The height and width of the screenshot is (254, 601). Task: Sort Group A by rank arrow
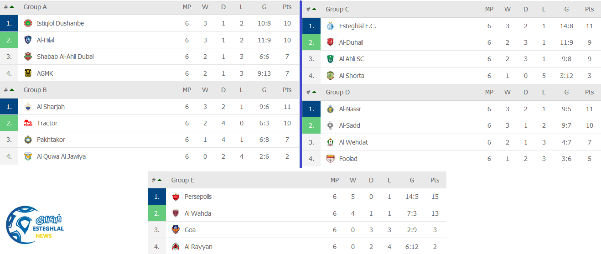point(12,7)
